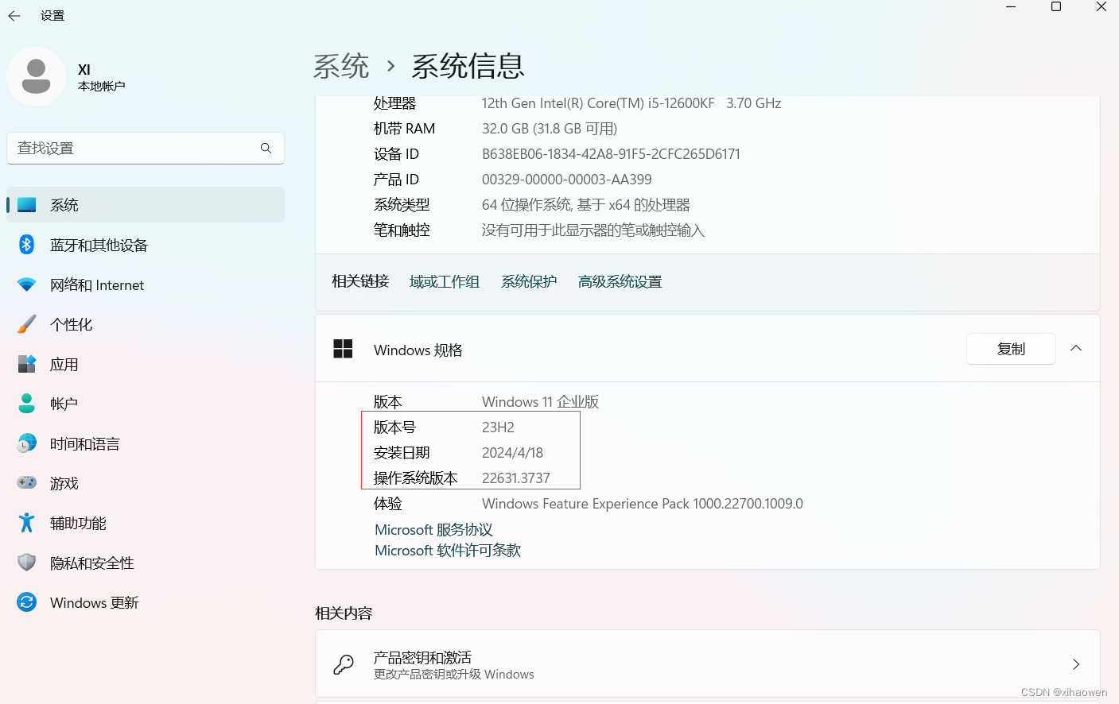Viewport: 1119px width, 704px height.
Task: Select the System monitor icon in sidebar
Action: point(27,205)
